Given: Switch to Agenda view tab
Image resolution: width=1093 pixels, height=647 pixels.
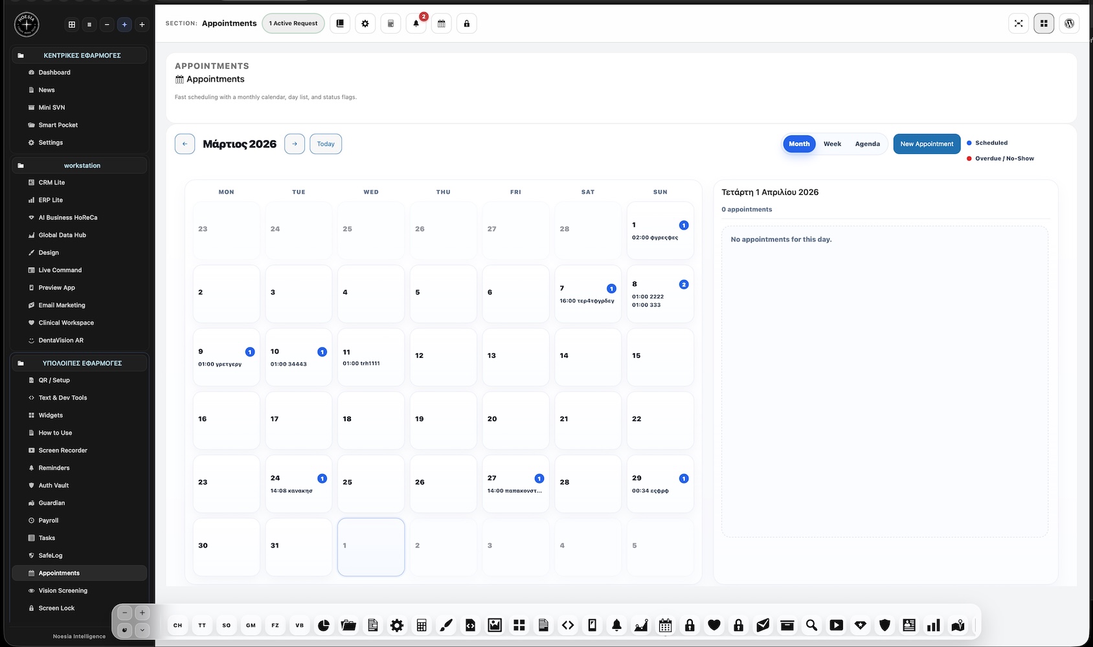Looking at the screenshot, I should (x=867, y=144).
